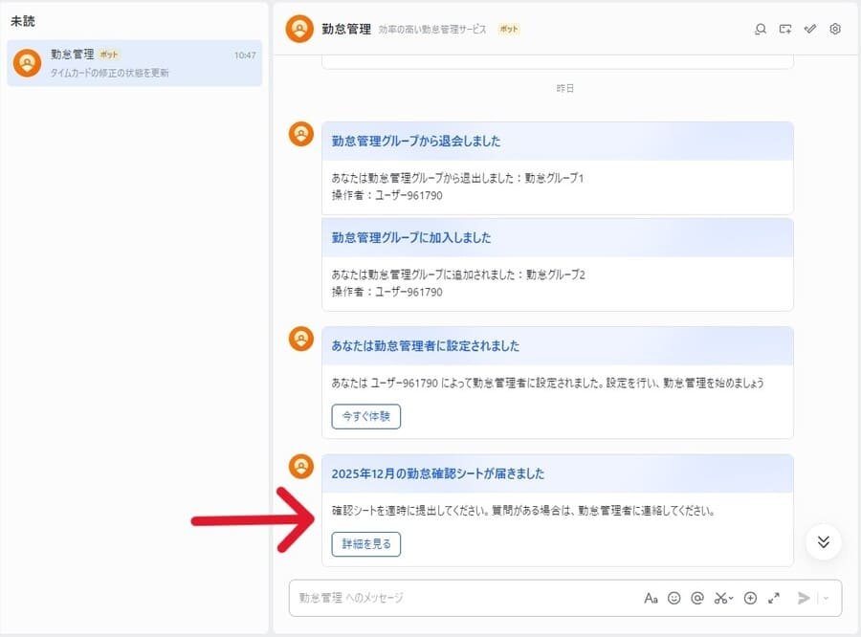Click the 今すぐ体験 button
This screenshot has height=637, width=861.
[x=365, y=416]
